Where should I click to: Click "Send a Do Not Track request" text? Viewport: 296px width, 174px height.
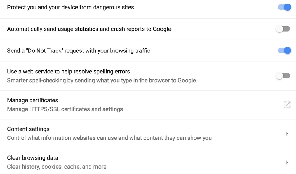click(78, 51)
